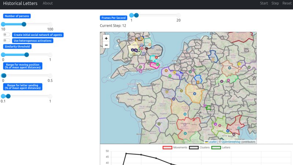
Task: Open the OpenStreetMap attribution link
Action: 231,142
